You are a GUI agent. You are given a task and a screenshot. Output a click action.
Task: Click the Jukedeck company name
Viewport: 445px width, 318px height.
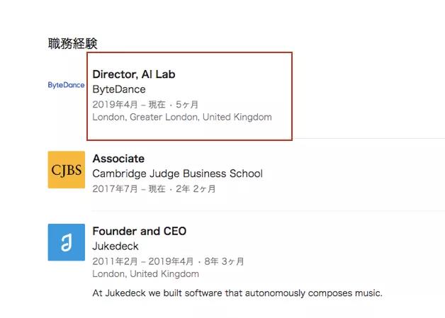coord(116,246)
